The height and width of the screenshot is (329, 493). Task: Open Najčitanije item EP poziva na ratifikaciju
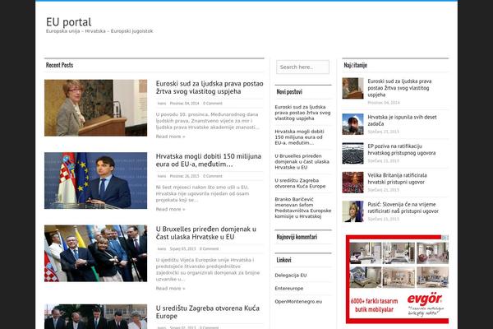click(x=402, y=150)
